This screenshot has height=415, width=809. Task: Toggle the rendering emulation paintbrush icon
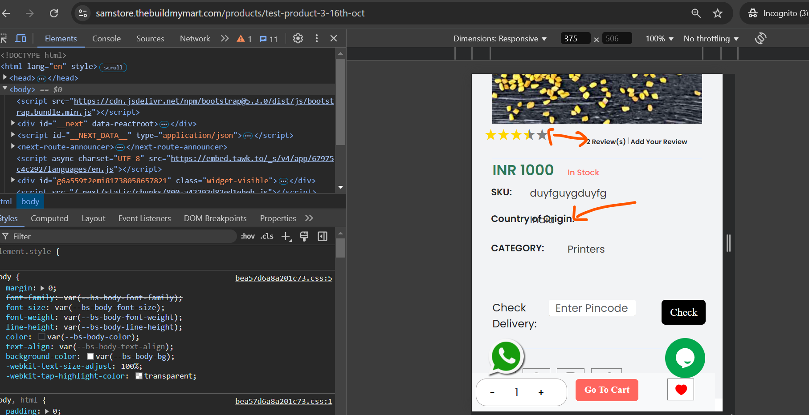pos(304,236)
